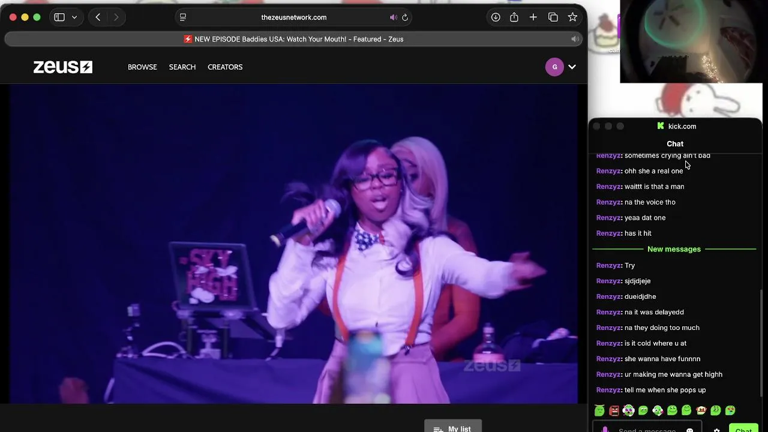This screenshot has width=768, height=432.
Task: Click the green Chat send button
Action: point(743,428)
